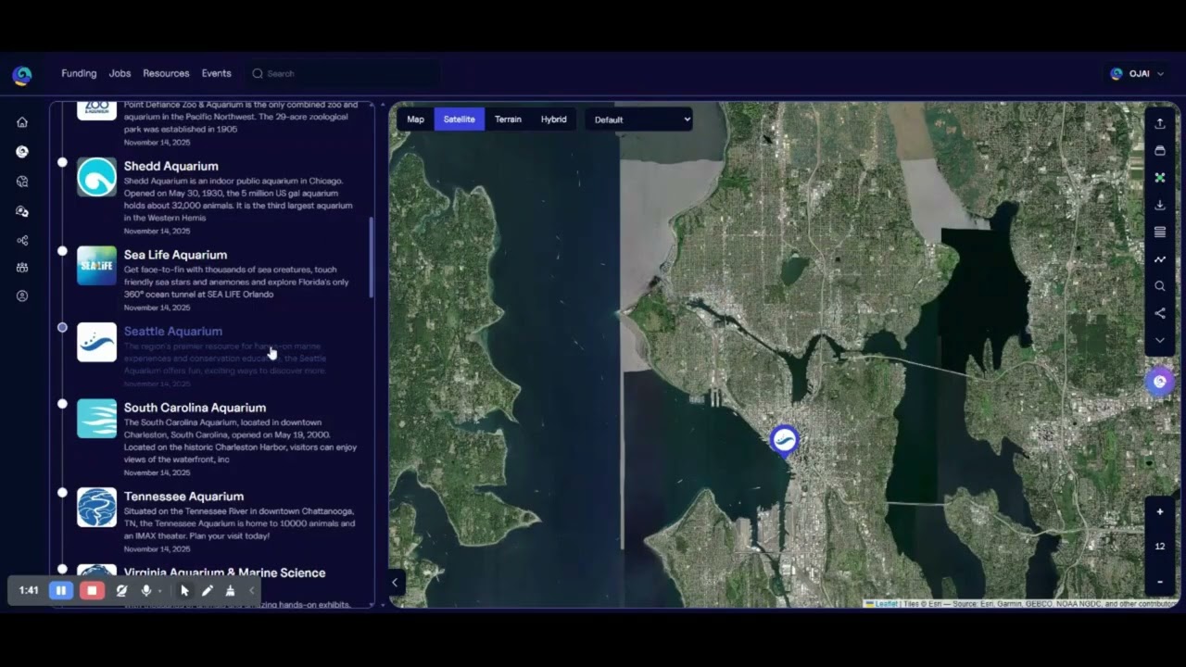The width and height of the screenshot is (1186, 667).
Task: Open the Tennessee Aquarium entry title
Action: [x=183, y=497]
